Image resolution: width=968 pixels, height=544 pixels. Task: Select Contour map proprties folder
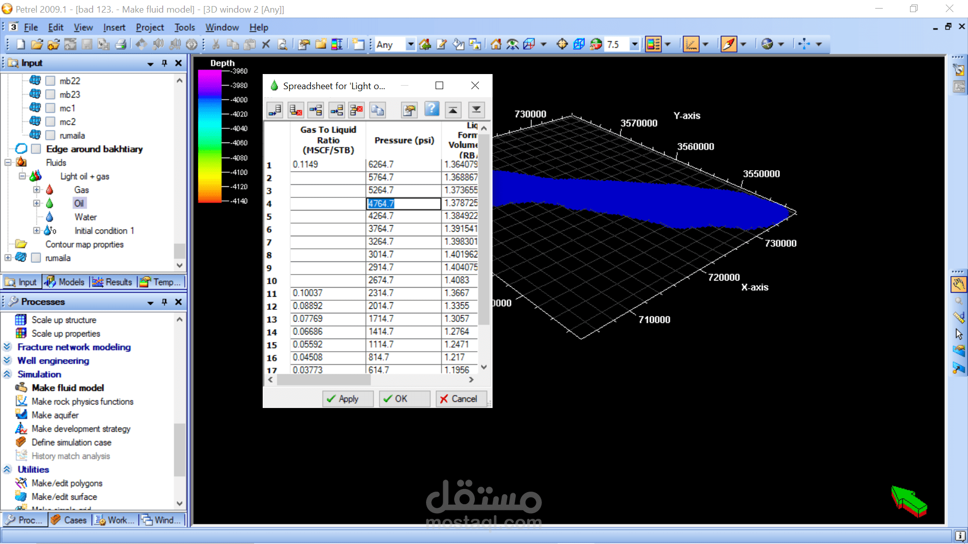[x=85, y=244]
